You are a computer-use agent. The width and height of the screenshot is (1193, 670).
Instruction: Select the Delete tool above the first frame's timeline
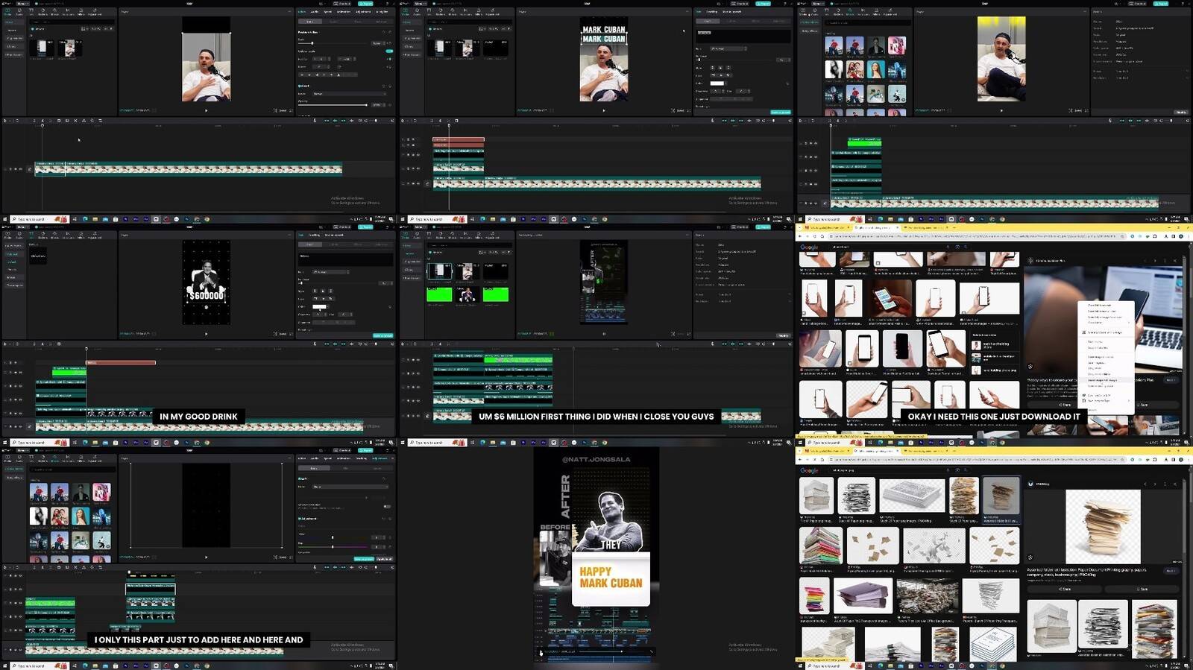[x=59, y=121]
